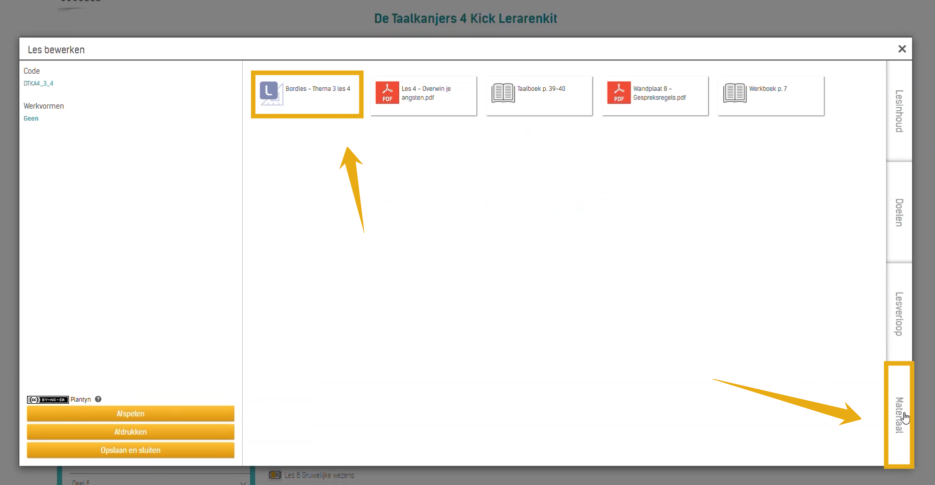Click the De Taalkanjers 4 Kick Lerarenkit title
Screen dimensions: 935x485
click(466, 18)
